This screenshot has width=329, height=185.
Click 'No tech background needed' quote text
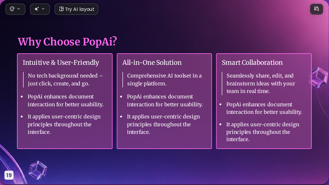click(65, 79)
